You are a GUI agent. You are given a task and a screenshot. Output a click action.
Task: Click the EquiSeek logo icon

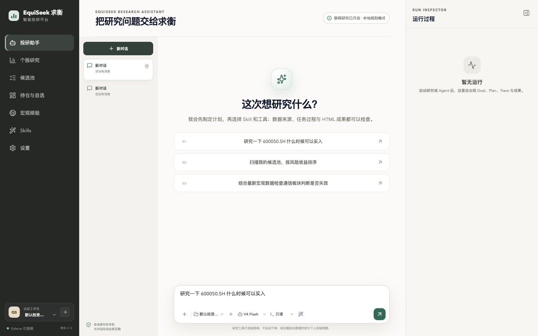(x=14, y=16)
